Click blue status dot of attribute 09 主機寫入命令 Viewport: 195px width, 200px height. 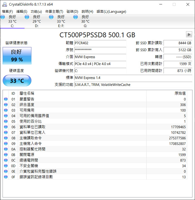point(6,143)
